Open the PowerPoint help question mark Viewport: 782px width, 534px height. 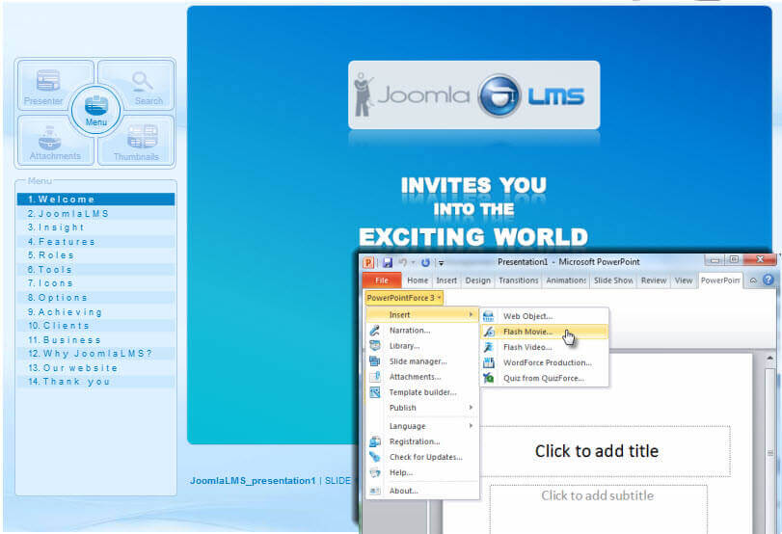[769, 280]
